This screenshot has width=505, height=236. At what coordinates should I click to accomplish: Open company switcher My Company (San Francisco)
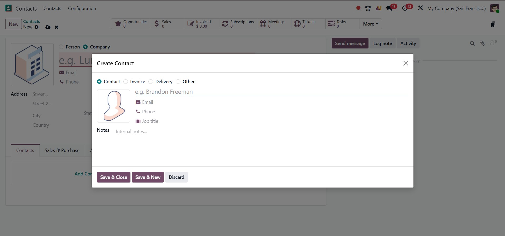[x=456, y=8]
